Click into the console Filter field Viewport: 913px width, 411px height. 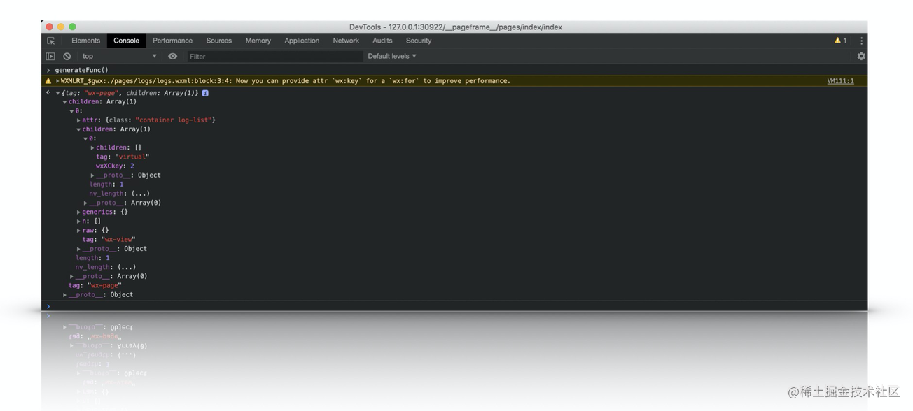click(x=273, y=56)
